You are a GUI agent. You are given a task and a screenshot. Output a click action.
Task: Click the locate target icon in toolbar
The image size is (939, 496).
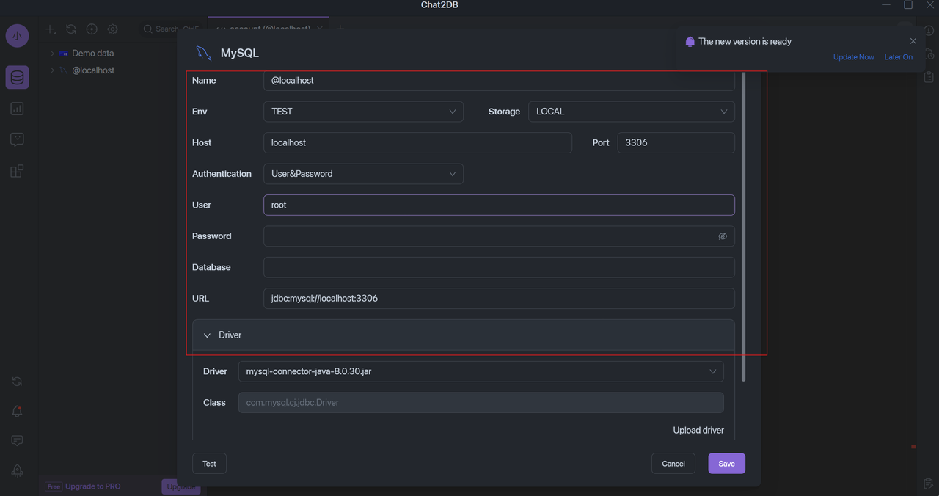click(x=92, y=29)
